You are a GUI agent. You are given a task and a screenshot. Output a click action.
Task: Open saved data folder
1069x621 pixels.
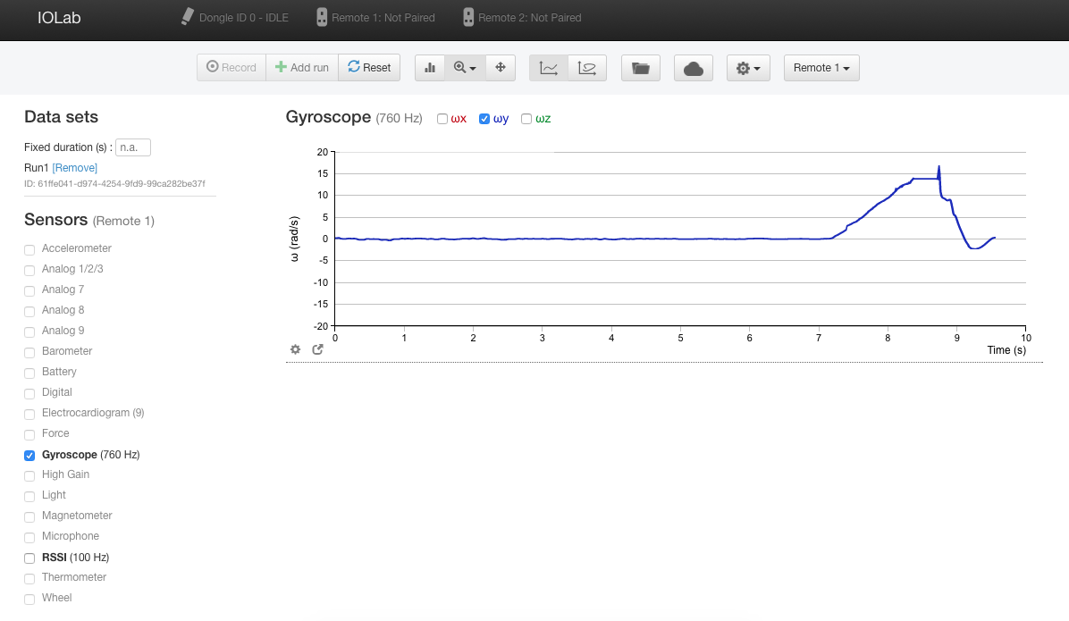(641, 68)
